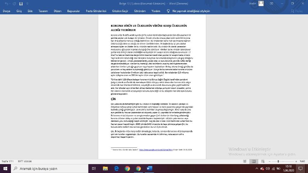Image resolution: width=308 pixels, height=173 pixels.
Task: Open the second Chrome icon beside Word
Action: (x=138, y=168)
